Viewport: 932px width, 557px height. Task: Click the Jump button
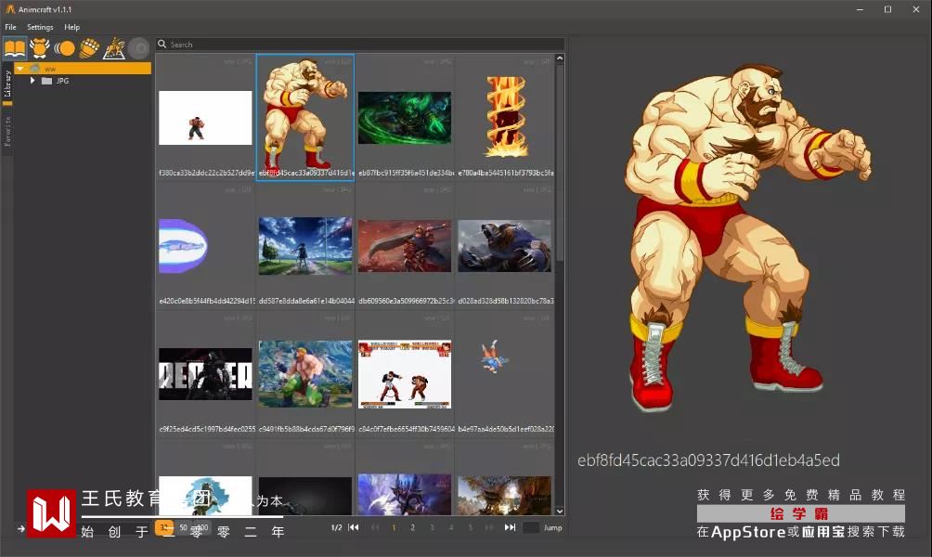pos(552,527)
